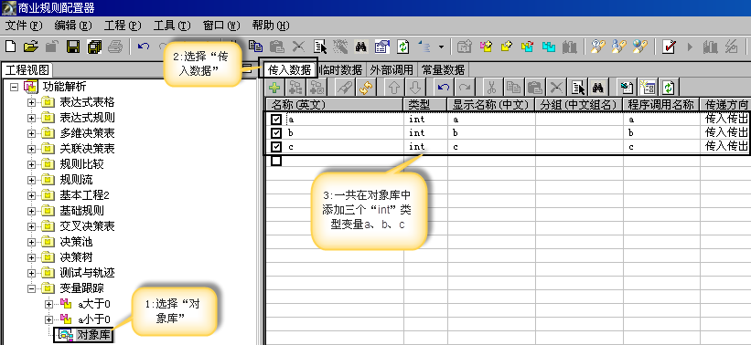Click the pink and yellow package icon
751x345 pixels.
click(x=486, y=47)
